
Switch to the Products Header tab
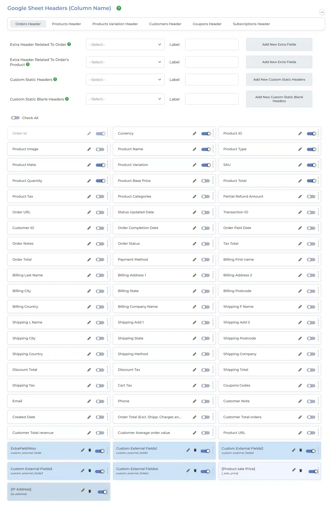[x=66, y=24]
